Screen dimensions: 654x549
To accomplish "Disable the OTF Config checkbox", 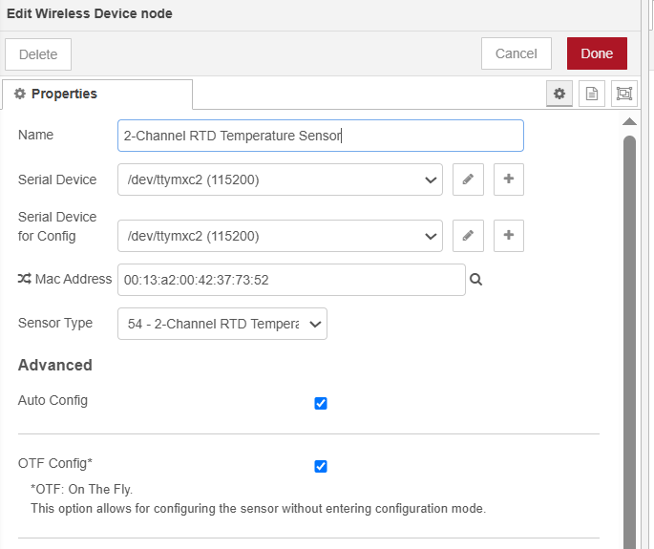I will click(x=321, y=466).
